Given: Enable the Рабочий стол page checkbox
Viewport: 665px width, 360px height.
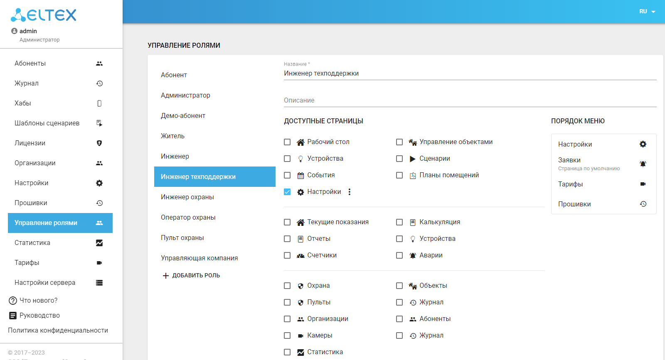Looking at the screenshot, I should click(x=287, y=142).
